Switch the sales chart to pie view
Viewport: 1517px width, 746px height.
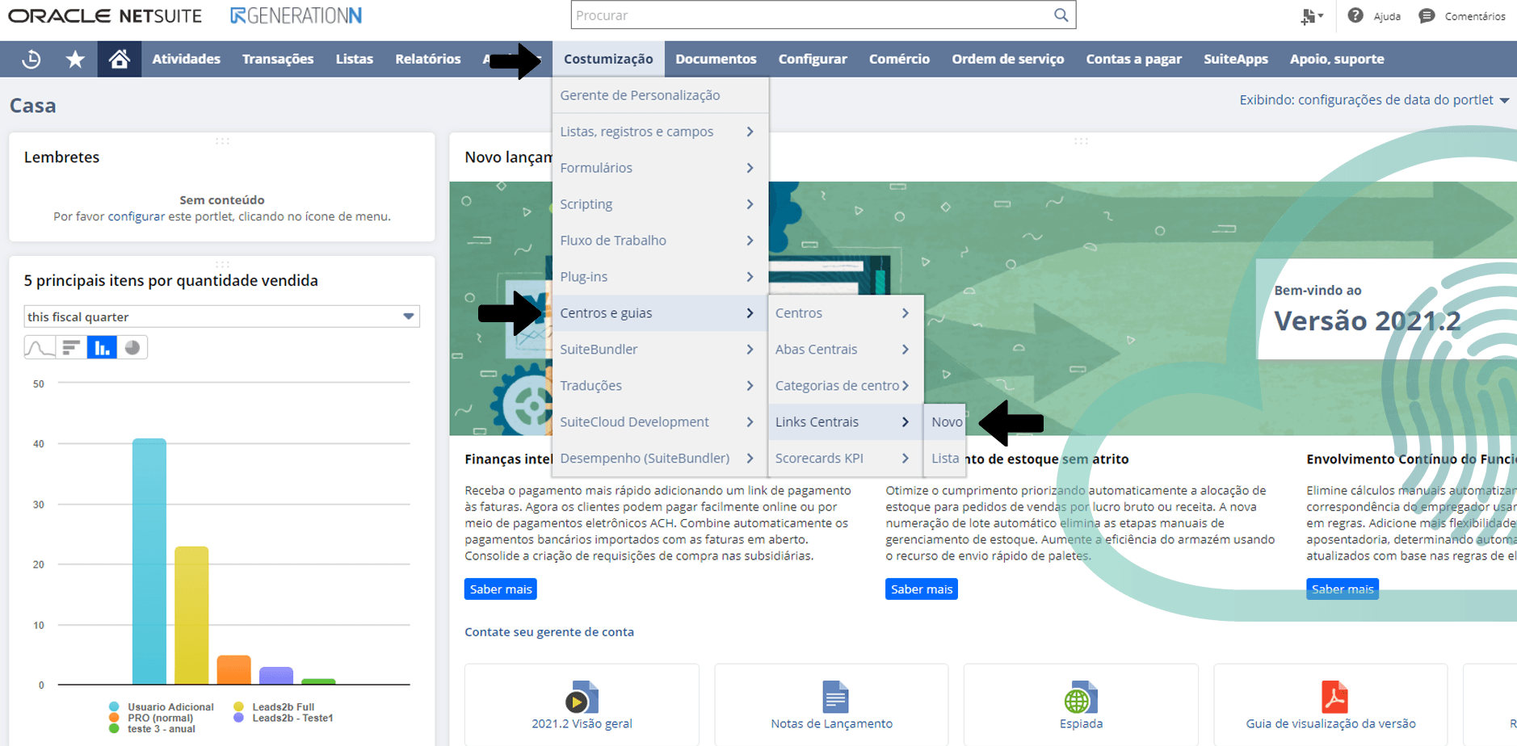[132, 346]
